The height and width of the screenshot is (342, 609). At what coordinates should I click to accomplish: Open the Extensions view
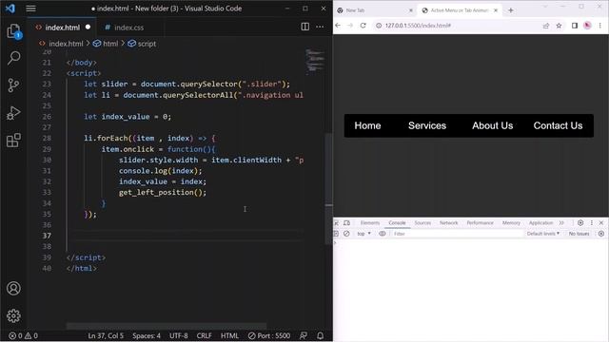point(13,141)
